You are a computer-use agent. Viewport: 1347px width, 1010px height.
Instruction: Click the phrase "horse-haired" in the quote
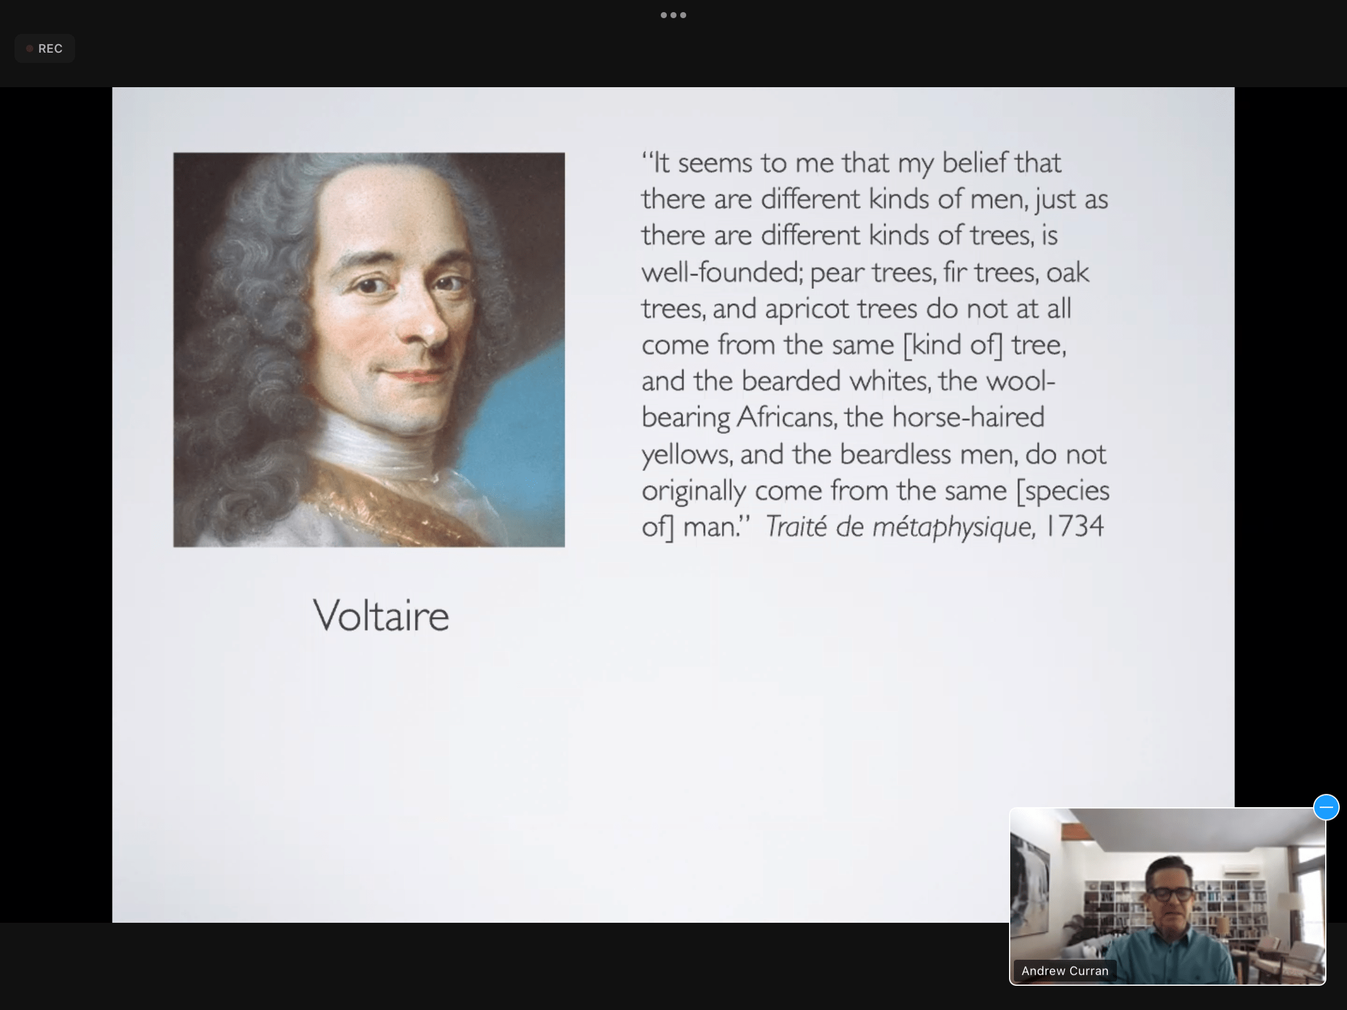tap(968, 418)
